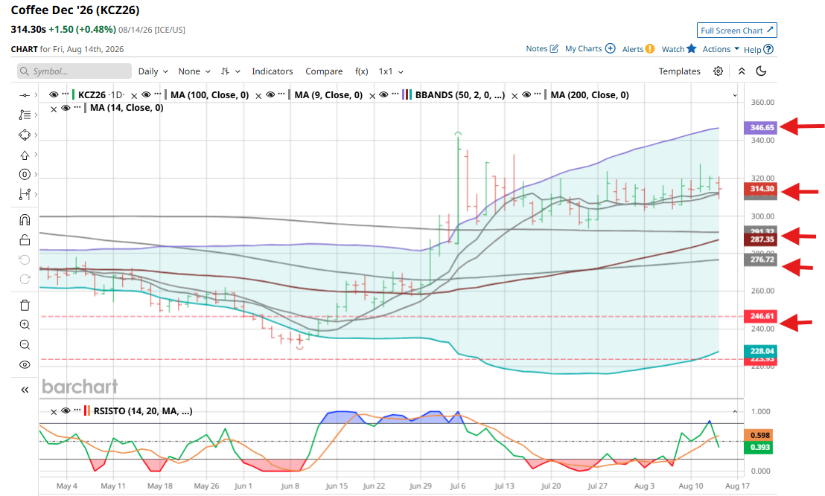Click the 0.598 RSISTO value label

pyautogui.click(x=758, y=435)
